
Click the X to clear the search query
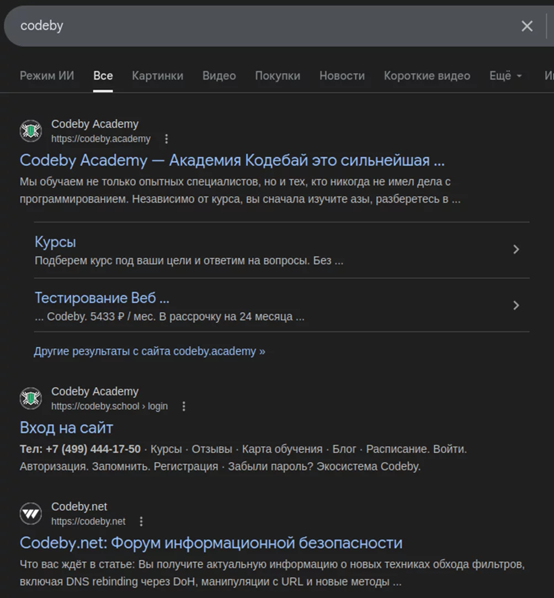(526, 25)
